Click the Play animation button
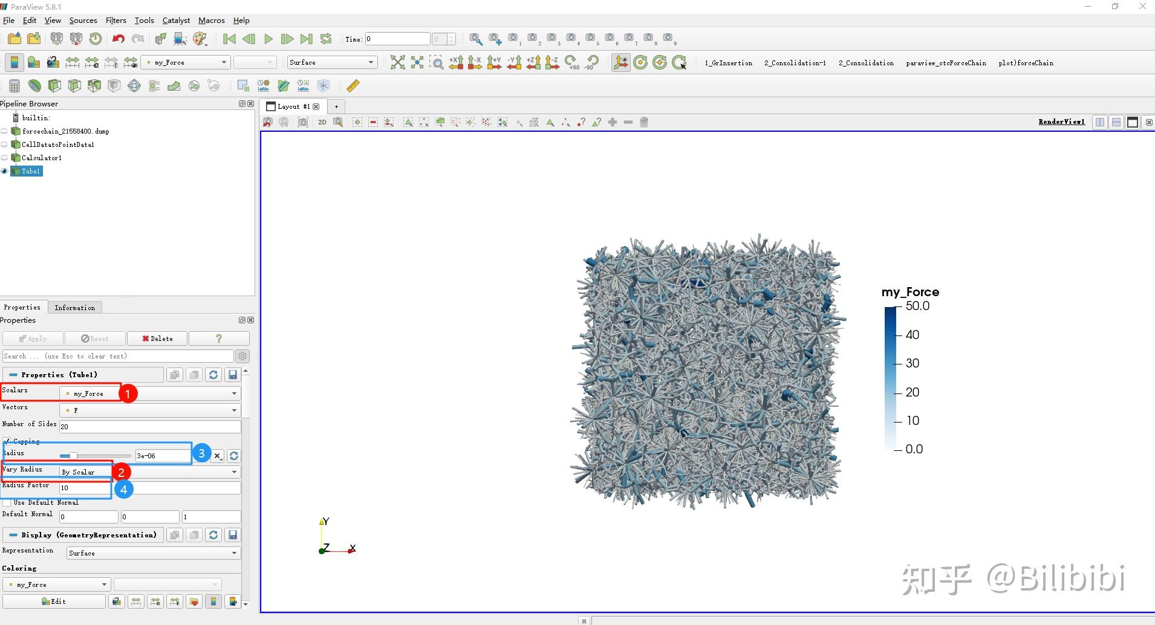Viewport: 1155px width, 625px height. (x=268, y=39)
